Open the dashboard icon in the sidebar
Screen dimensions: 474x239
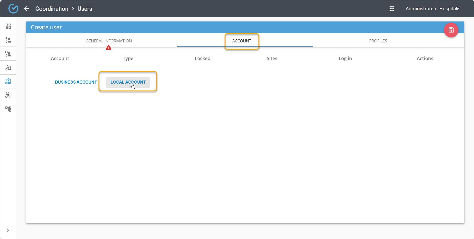click(8, 26)
